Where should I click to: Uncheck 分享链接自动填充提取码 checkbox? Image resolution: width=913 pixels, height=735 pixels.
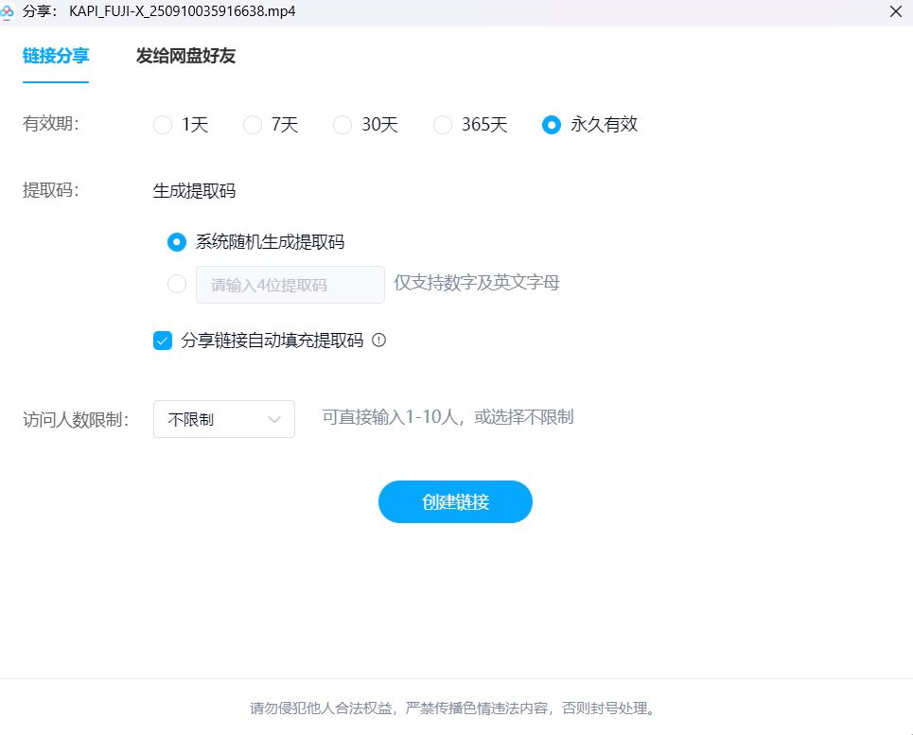pos(163,341)
